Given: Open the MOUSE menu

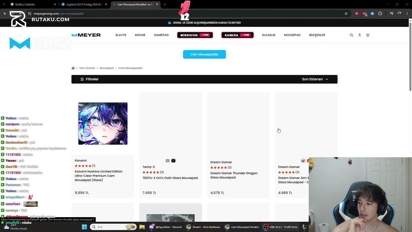Looking at the screenshot, I should coord(140,35).
